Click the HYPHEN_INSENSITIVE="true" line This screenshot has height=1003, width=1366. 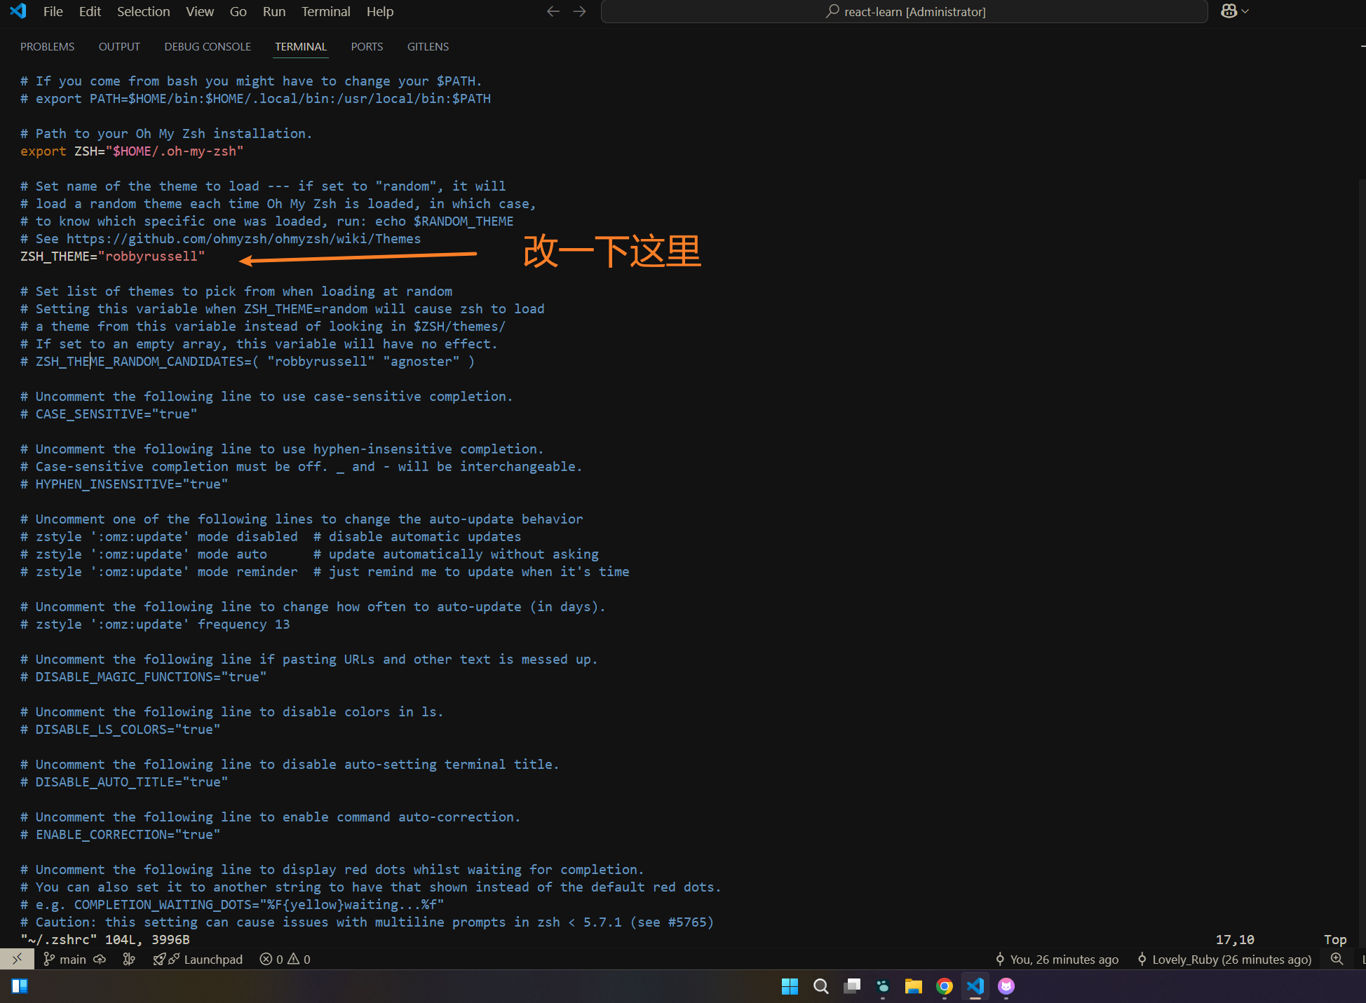pos(124,484)
